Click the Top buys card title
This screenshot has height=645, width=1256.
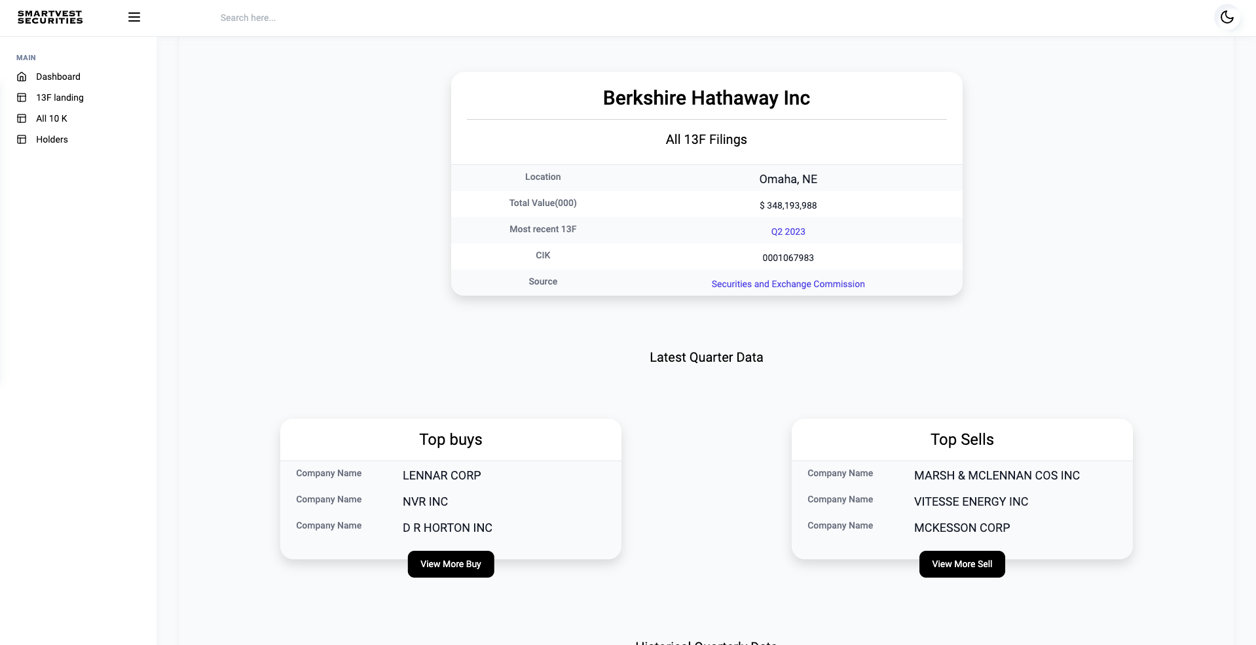pyautogui.click(x=451, y=440)
